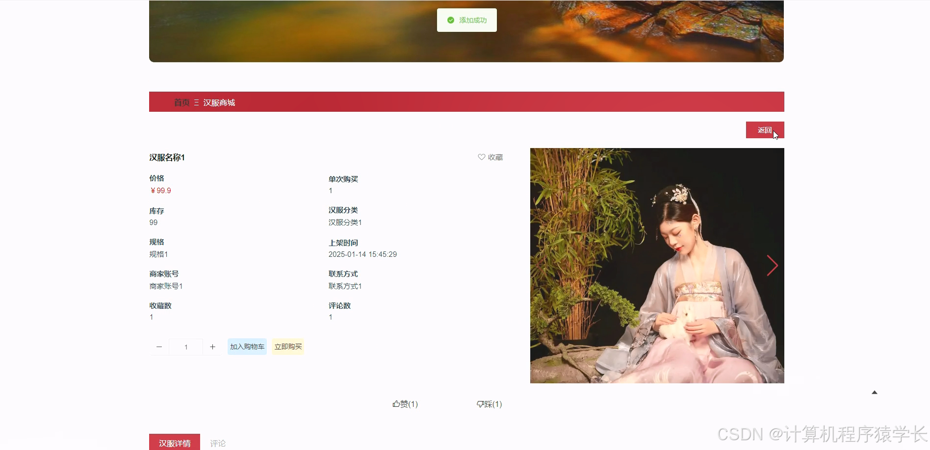The height and width of the screenshot is (450, 930).
Task: Click the breadcrumb list icon beside 首页
Action: point(196,102)
